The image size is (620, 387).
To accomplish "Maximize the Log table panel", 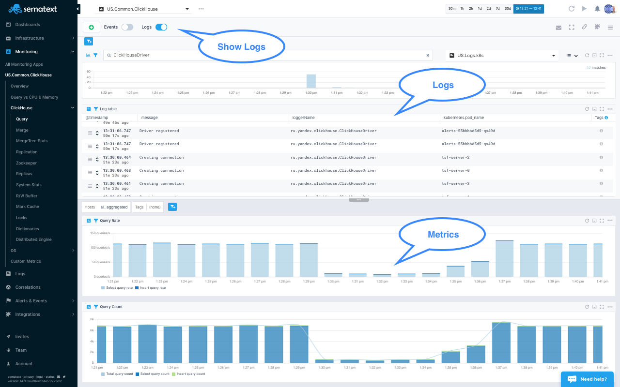I will [x=602, y=109].
